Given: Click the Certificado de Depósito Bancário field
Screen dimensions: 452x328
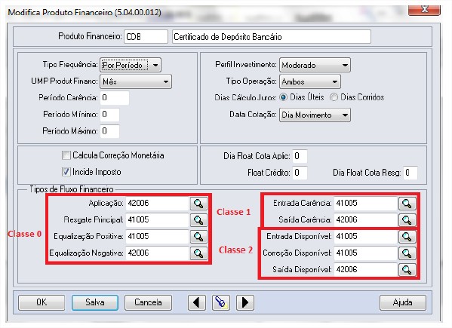Looking at the screenshot, I should [272, 37].
